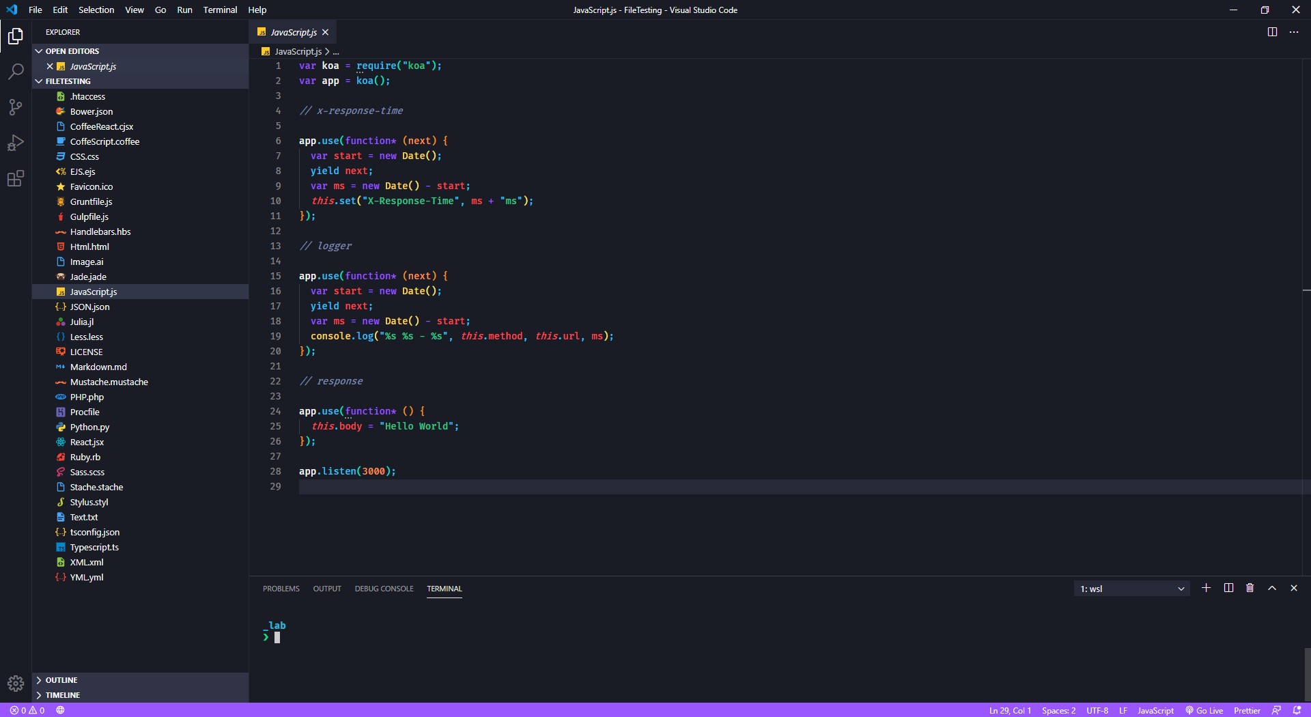Click the breadcrumb ellipsis symbol
This screenshot has height=717, width=1311.
coord(336,51)
